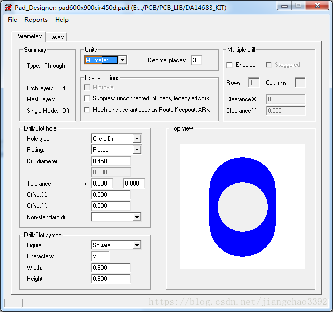Enable the Multiple drill checkbox
This screenshot has width=333, height=312.
click(230, 65)
